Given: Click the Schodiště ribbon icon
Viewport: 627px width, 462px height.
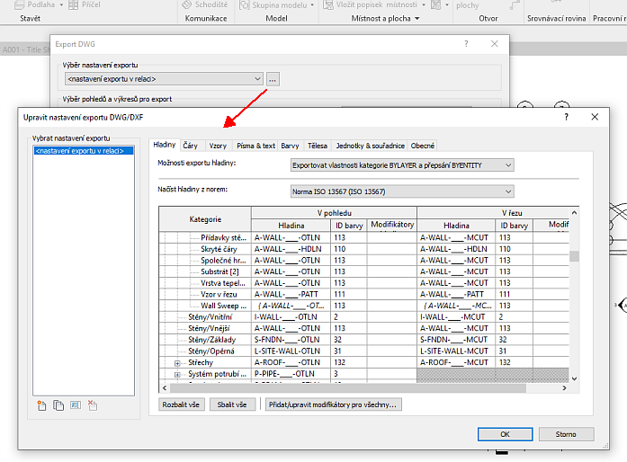Looking at the screenshot, I should [x=187, y=4].
